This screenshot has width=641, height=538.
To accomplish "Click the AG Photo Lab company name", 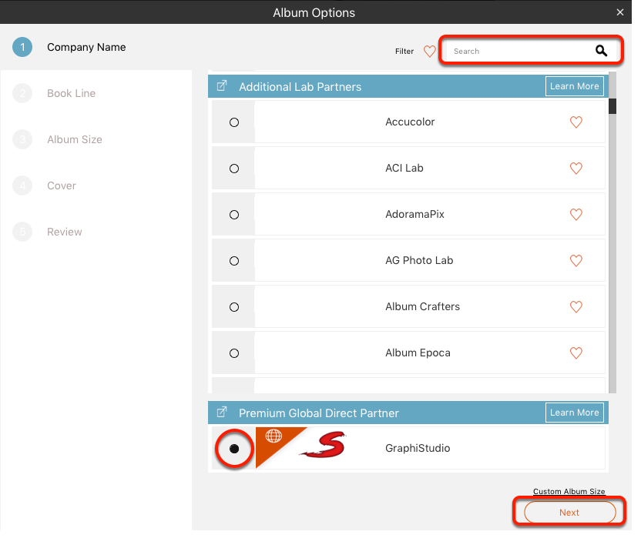I will point(419,260).
